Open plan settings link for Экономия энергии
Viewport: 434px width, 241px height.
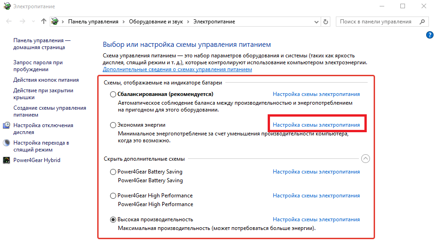point(316,125)
